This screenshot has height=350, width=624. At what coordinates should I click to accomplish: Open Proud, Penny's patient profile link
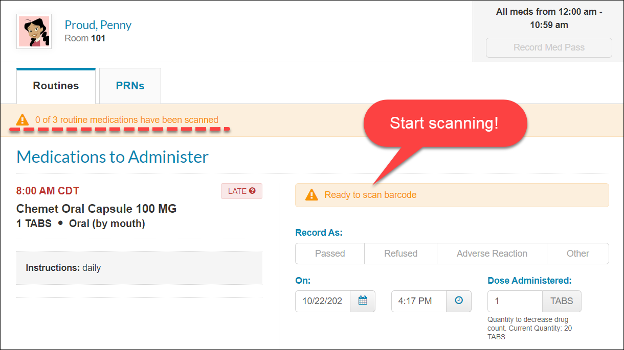[x=98, y=24]
